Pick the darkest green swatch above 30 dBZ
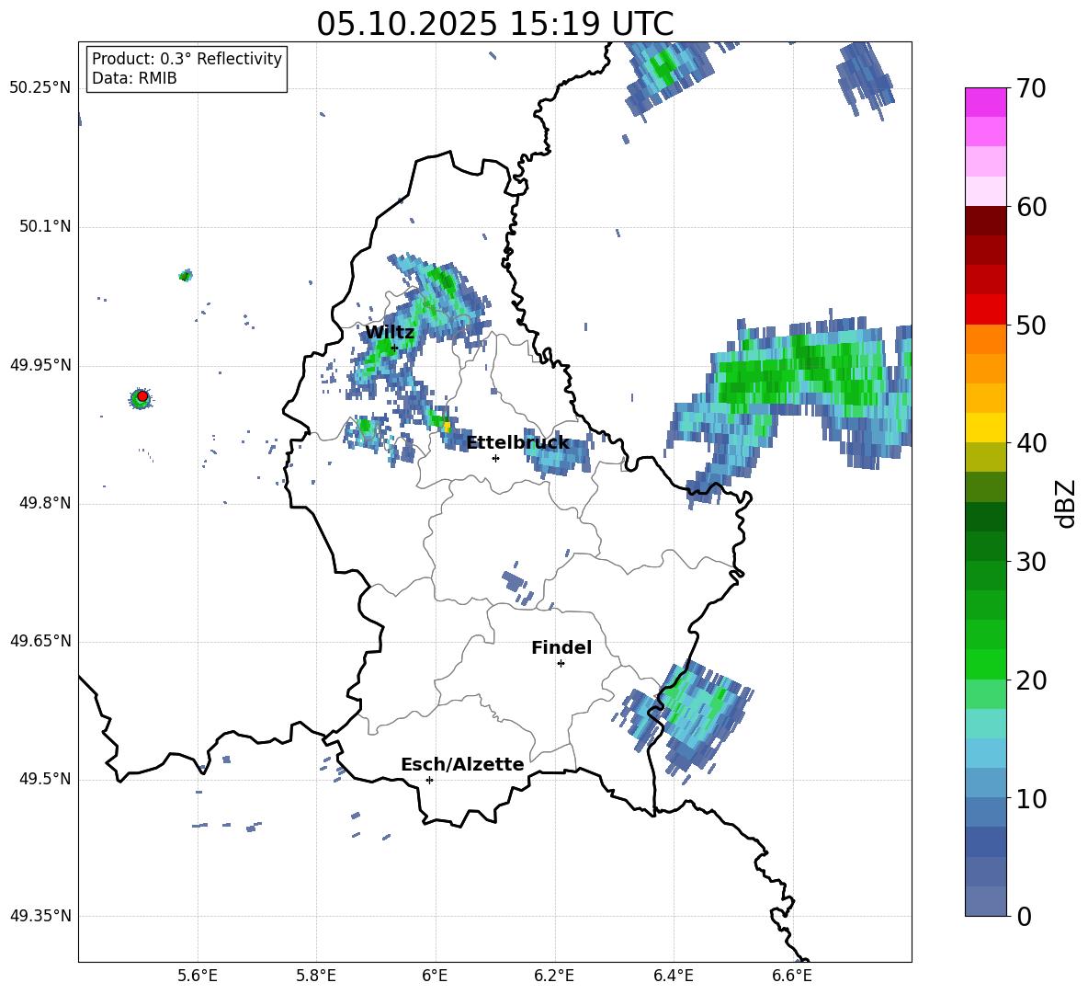This screenshot has width=1088, height=994. pos(986,517)
